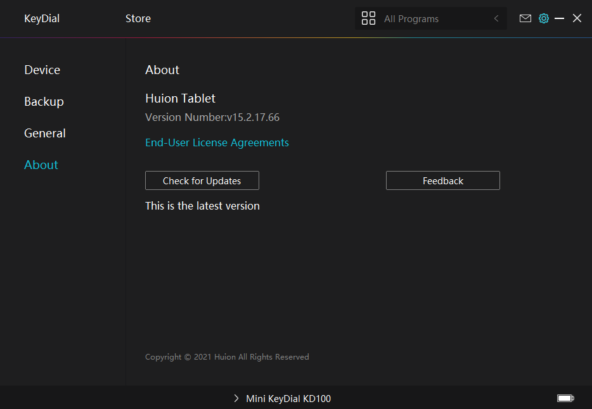
Task: Click the About page heading
Action: coord(162,70)
